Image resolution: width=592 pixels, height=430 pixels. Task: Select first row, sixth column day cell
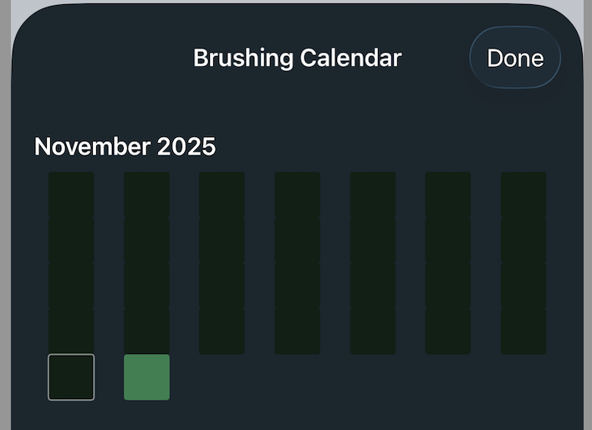448,195
